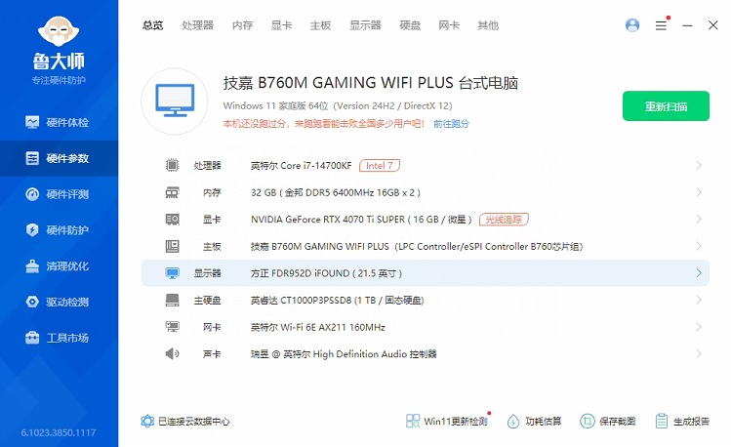Viewport: 731px width, 447px height.
Task: Click 英特尔 Wi-Fi 6E AX211 text
Action: click(318, 327)
